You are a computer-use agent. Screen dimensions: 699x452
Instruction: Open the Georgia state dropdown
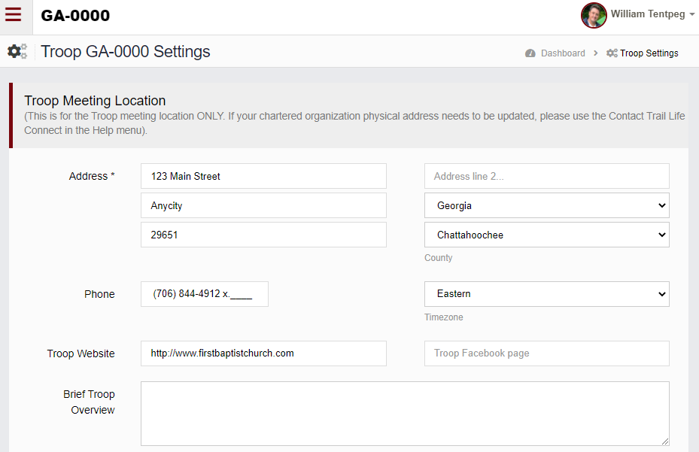tap(546, 205)
